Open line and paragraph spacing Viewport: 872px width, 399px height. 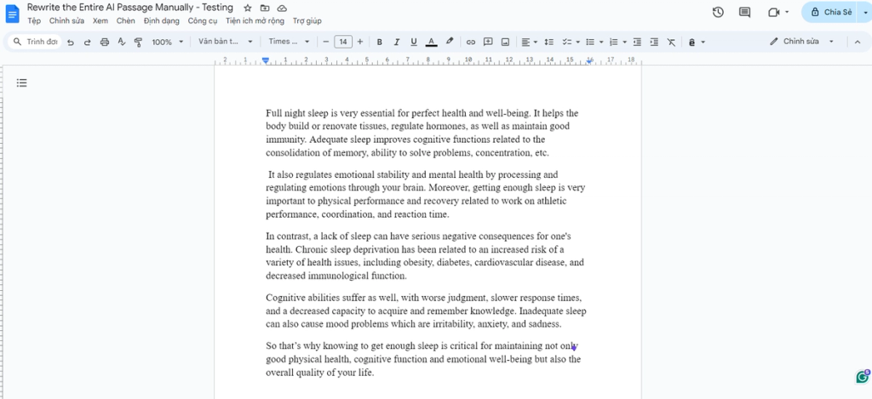[x=548, y=42]
